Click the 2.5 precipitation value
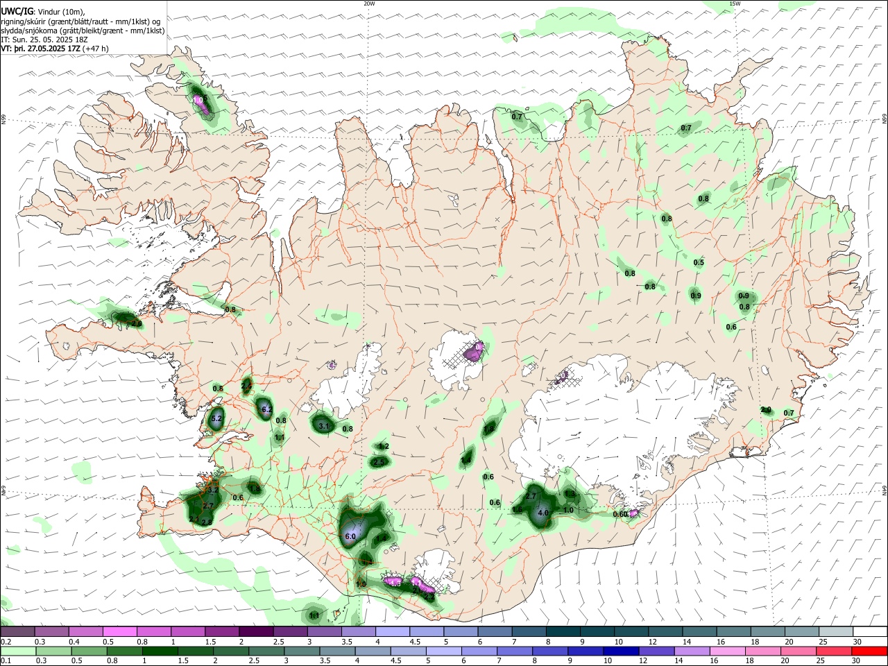This screenshot has width=888, height=666. (379, 462)
